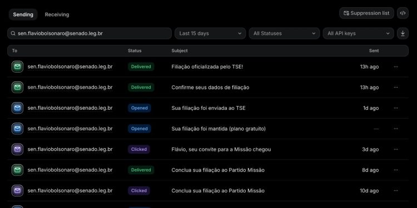Viewport: 417px width, 208px height.
Task: Open envelope icon for the 10d ago email
Action: coord(18,191)
